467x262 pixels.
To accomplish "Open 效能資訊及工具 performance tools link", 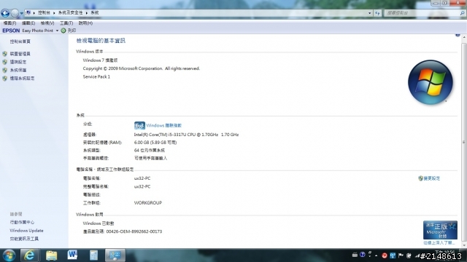I will (x=24, y=239).
